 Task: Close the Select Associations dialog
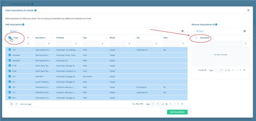click(248, 10)
